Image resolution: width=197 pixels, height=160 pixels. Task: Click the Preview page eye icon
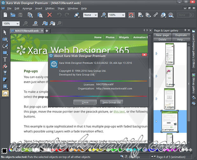141,15
